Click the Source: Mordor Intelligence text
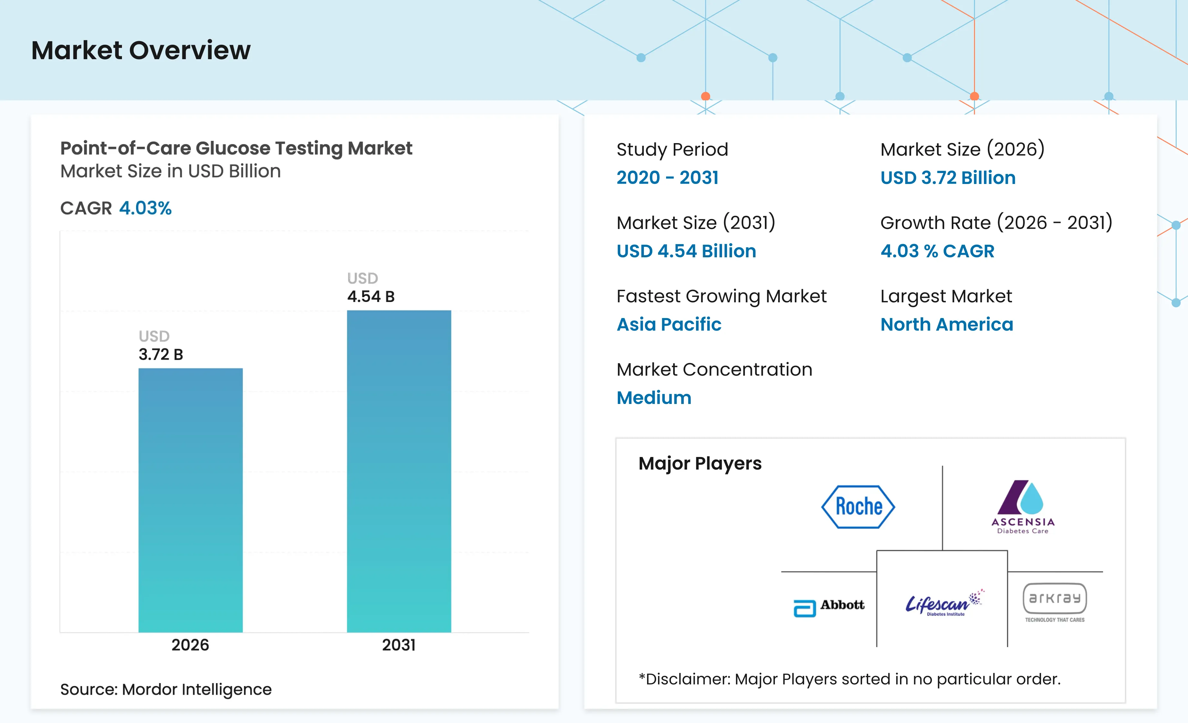The image size is (1188, 723). [x=166, y=690]
